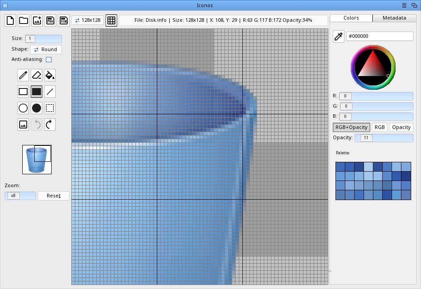Select the Eraser tool
The image size is (421, 289).
(37, 75)
